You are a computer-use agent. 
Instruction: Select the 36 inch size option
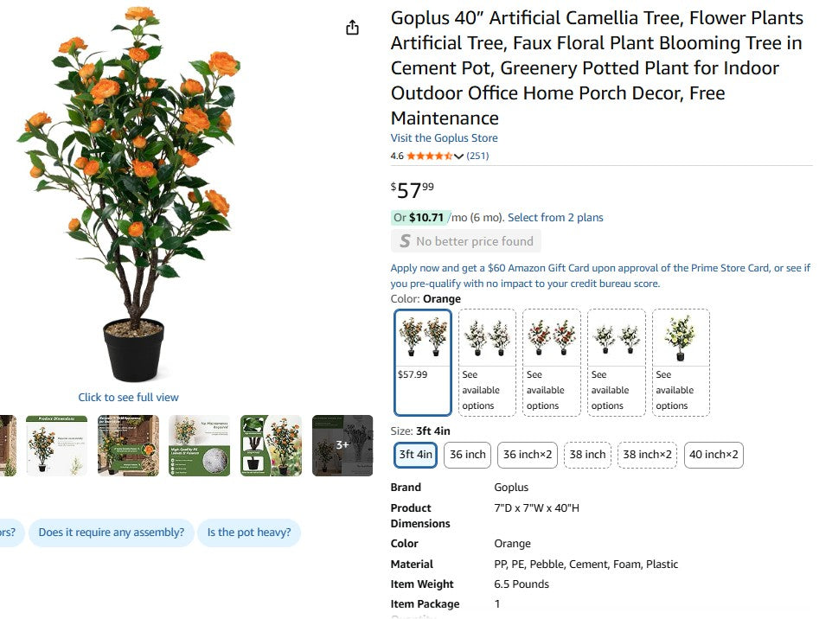click(x=466, y=454)
